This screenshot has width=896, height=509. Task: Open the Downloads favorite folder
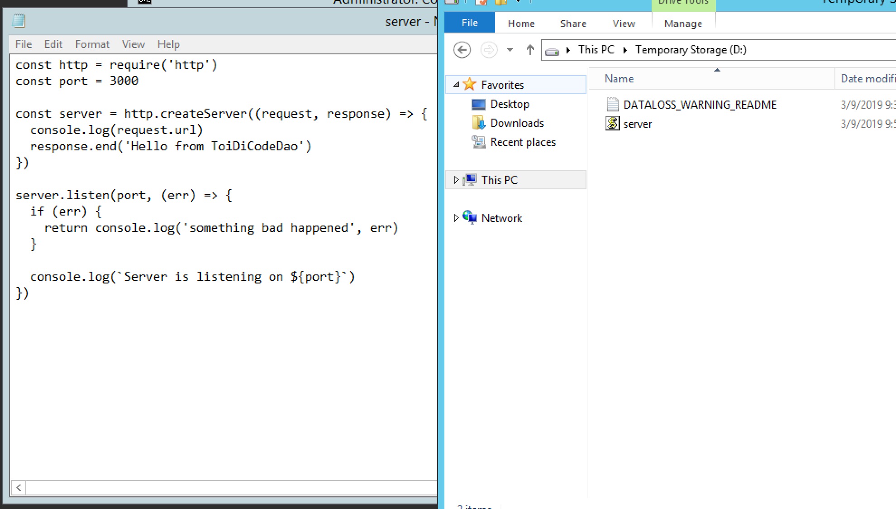pyautogui.click(x=517, y=123)
